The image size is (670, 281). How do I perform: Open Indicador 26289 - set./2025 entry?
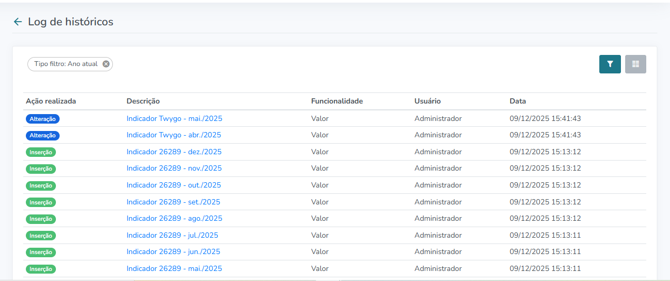(x=174, y=202)
